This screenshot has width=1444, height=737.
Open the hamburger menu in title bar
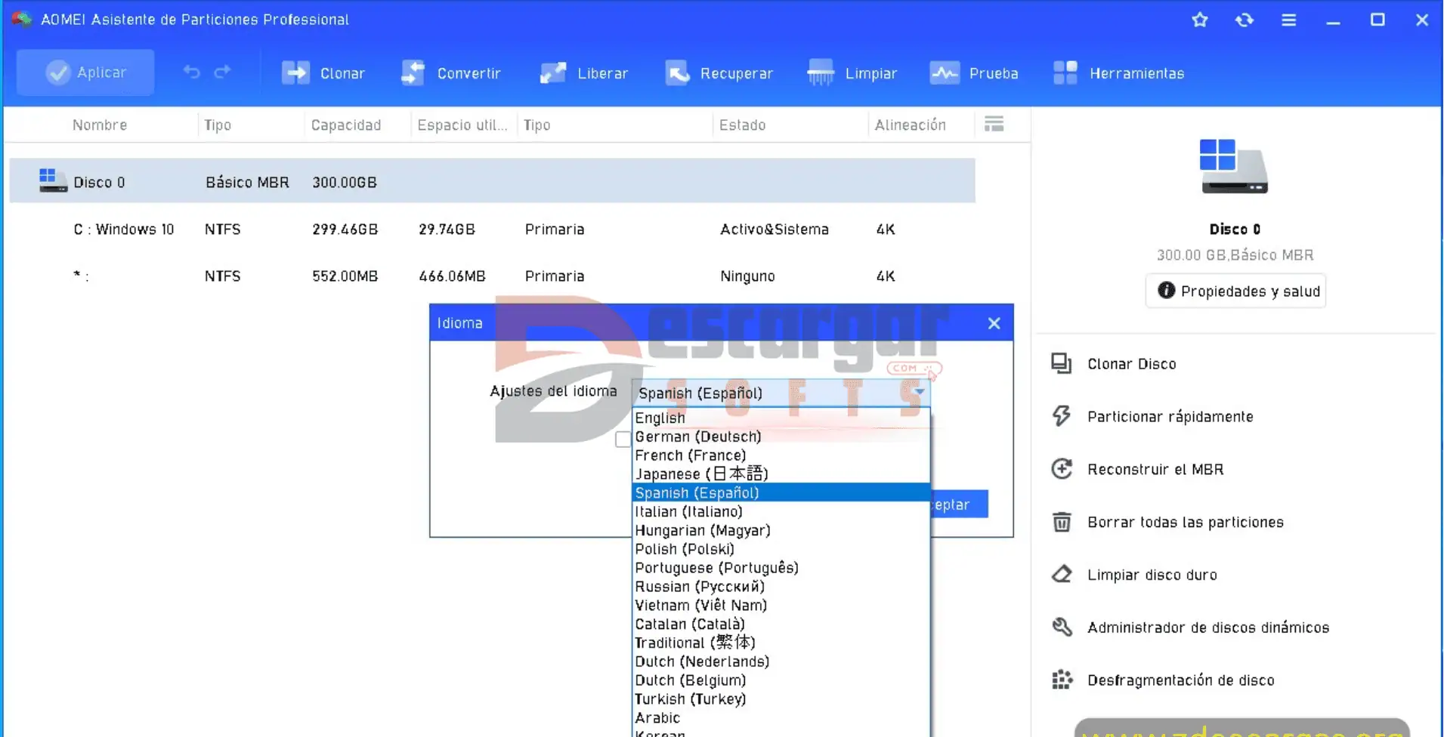coord(1289,20)
